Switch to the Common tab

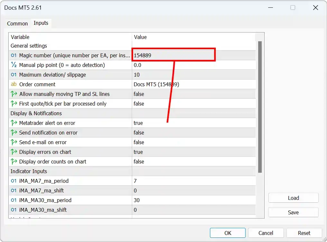point(17,23)
